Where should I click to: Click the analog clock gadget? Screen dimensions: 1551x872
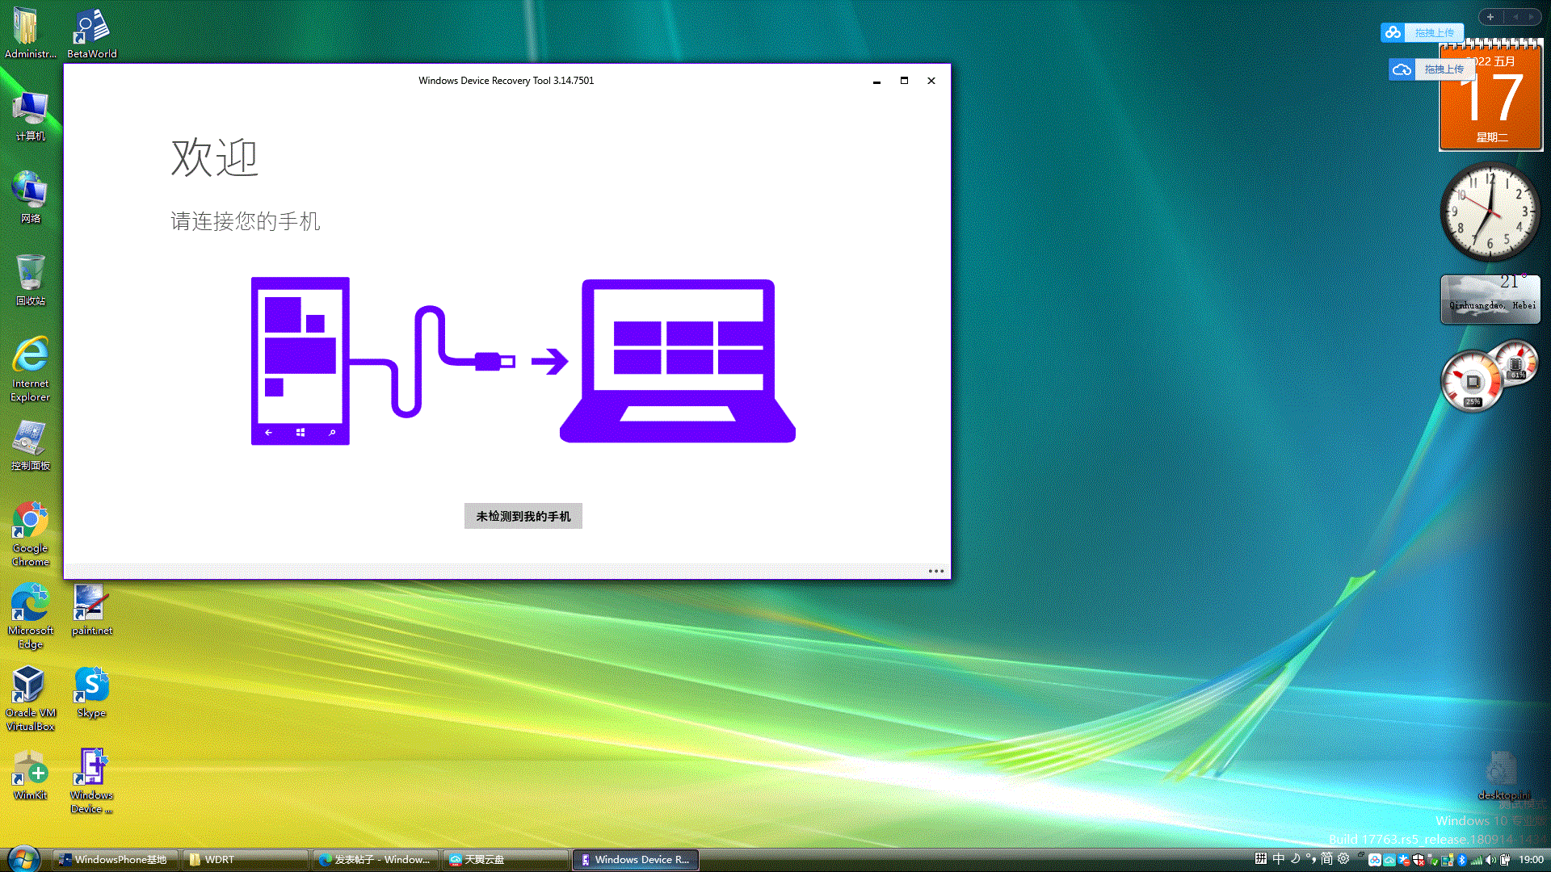pos(1490,212)
